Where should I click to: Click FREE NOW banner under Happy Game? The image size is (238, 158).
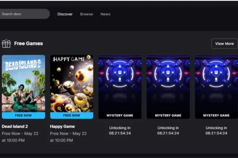pos(72,115)
